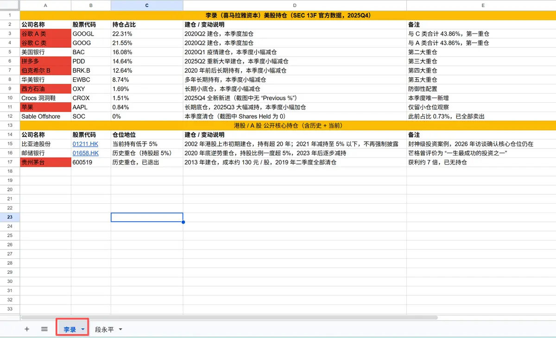This screenshot has height=338, width=556.
Task: Open the 01658.HK stock link
Action: [x=85, y=153]
